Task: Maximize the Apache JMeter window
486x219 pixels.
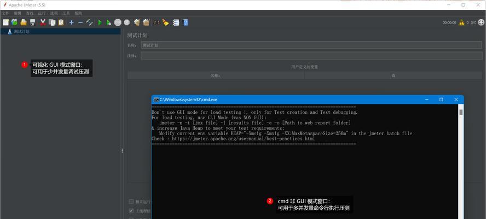Action: (x=464, y=5)
